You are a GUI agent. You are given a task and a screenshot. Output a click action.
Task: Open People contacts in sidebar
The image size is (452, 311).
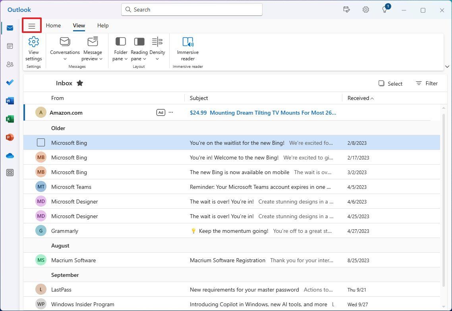(x=10, y=64)
